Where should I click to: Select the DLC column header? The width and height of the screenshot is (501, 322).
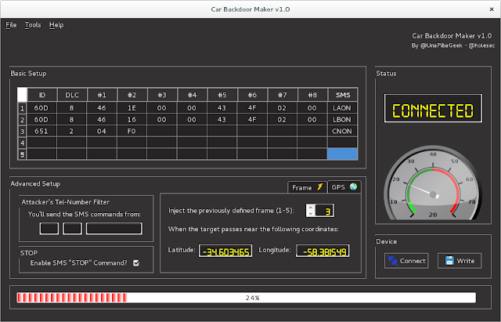[71, 95]
